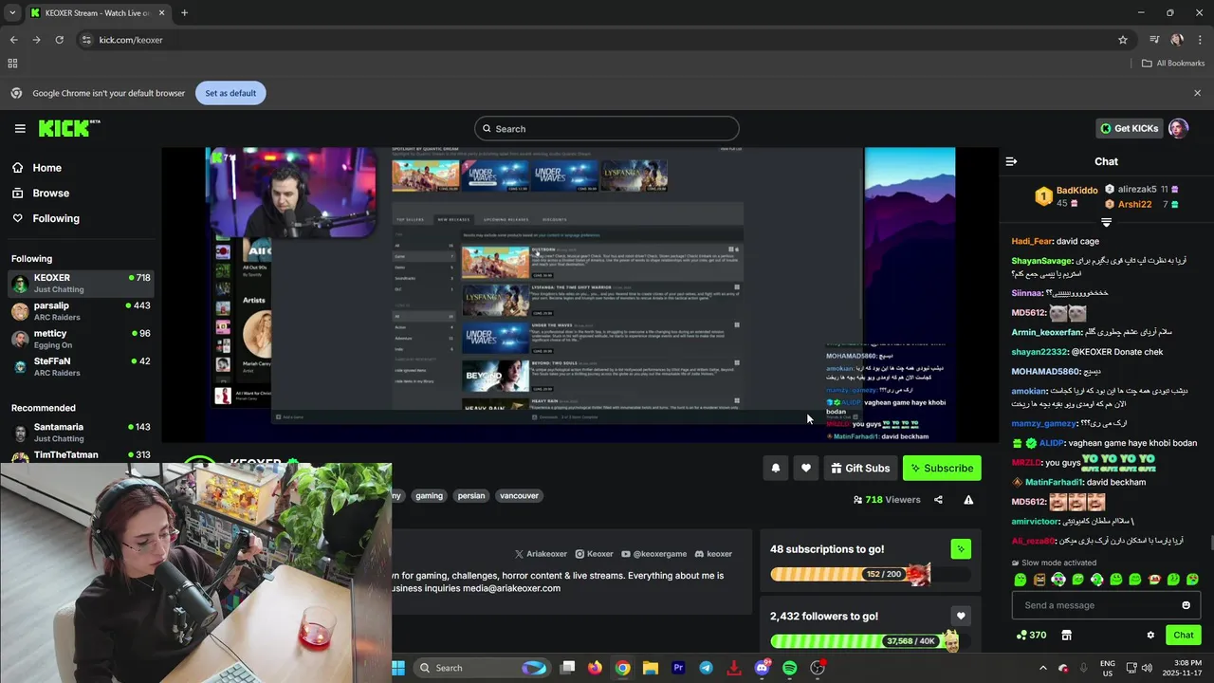The width and height of the screenshot is (1214, 683).
Task: Open keoxer Discord link
Action: (x=713, y=554)
